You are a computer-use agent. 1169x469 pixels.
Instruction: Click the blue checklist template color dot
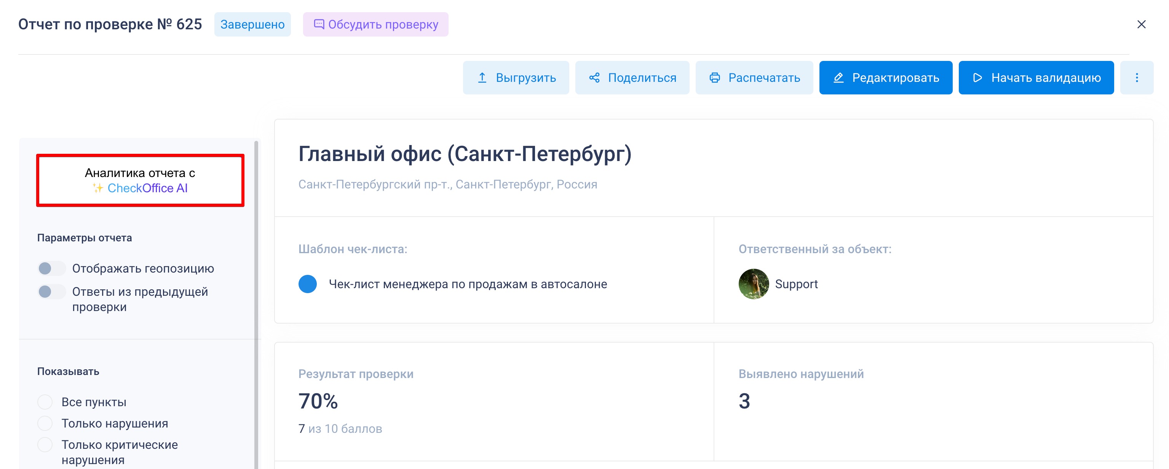pos(307,284)
